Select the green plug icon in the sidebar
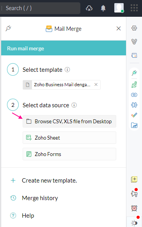Viewport: 142px width, 227px height. [134, 73]
